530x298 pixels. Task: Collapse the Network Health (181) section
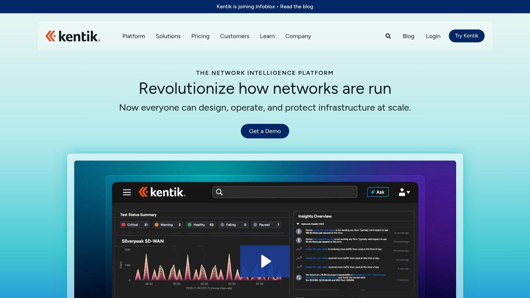298,224
